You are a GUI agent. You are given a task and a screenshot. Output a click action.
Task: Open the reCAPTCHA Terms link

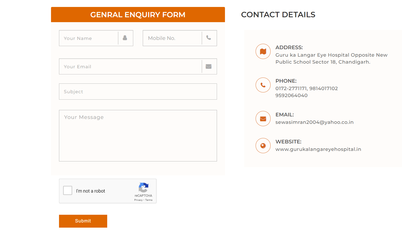(x=149, y=200)
